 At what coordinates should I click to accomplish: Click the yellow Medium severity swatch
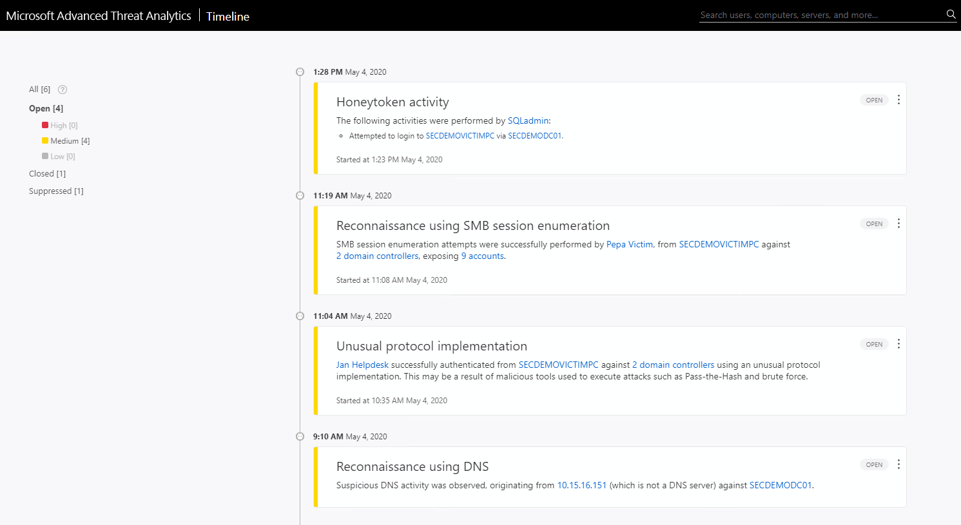45,140
